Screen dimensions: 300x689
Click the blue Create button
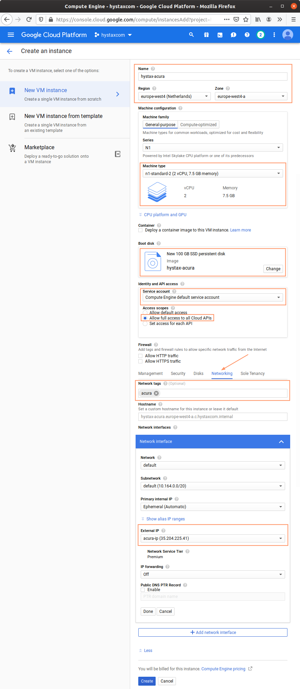click(x=147, y=681)
